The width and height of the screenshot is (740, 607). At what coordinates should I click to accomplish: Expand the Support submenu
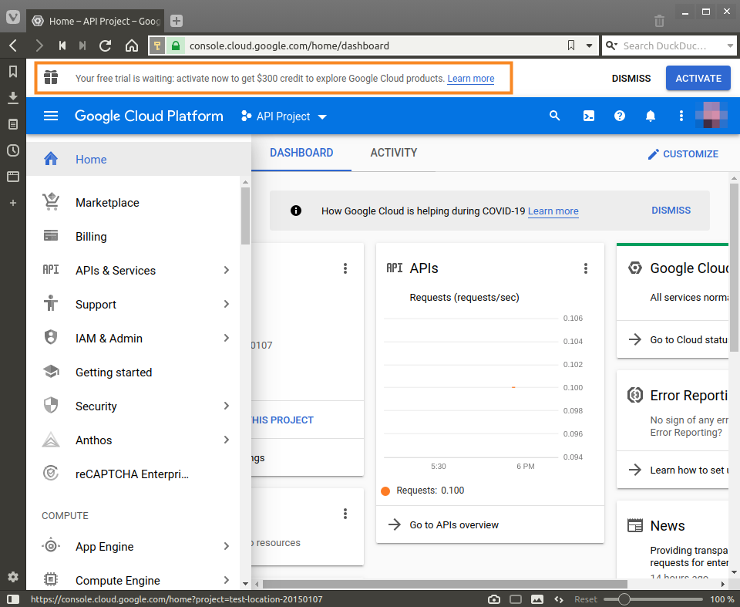[227, 304]
